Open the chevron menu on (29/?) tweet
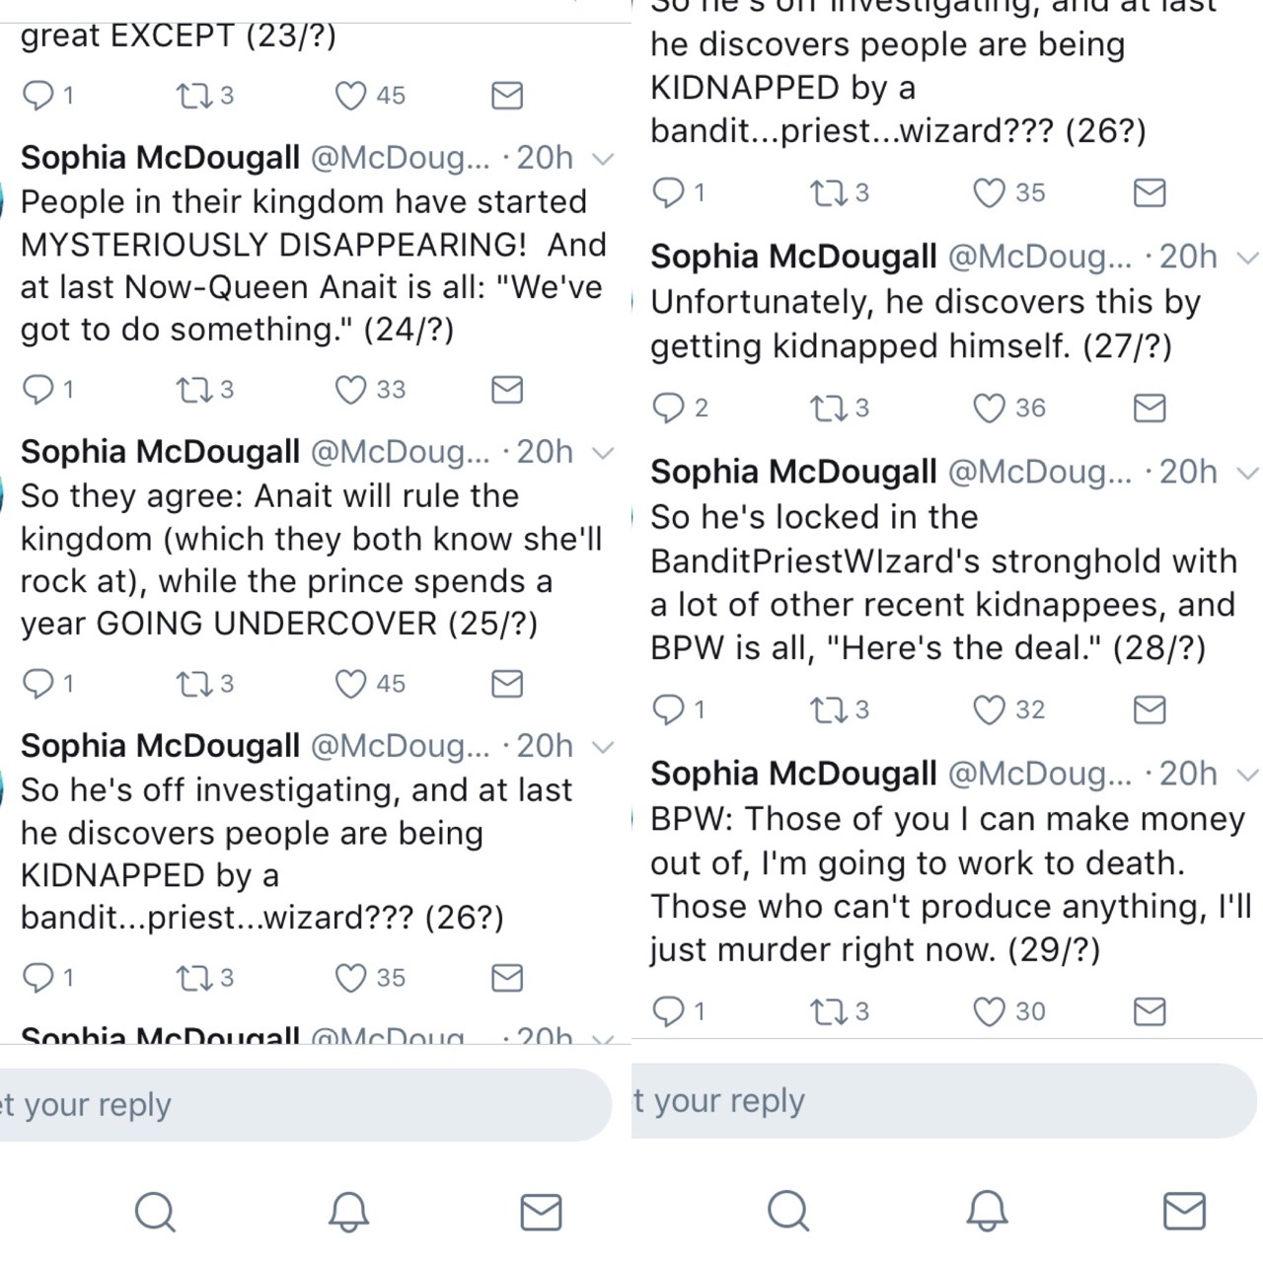This screenshot has height=1263, width=1263. pos(1248,775)
